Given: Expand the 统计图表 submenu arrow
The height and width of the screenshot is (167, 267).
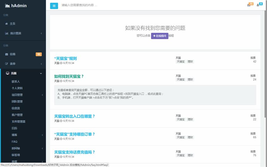Looking at the screenshot, I should 41,33.
